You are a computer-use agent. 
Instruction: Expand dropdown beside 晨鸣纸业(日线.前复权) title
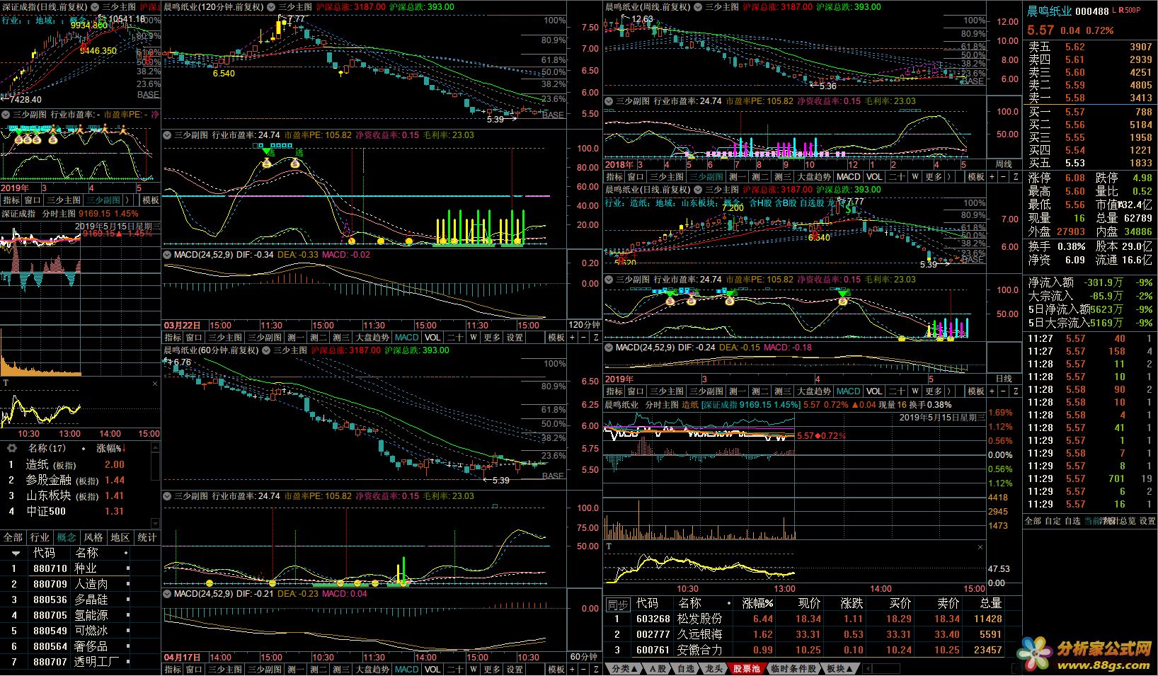coord(699,190)
